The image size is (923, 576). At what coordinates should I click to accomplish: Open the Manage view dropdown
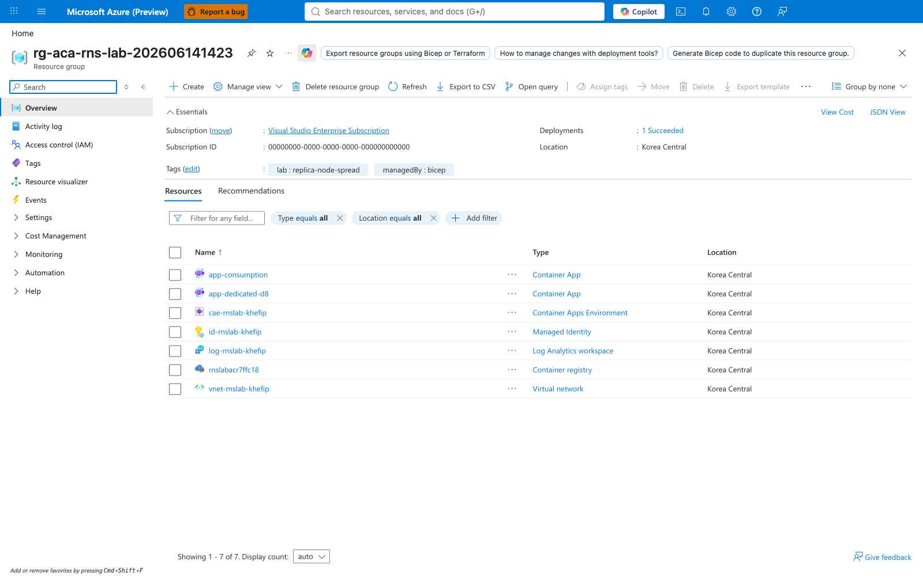(248, 86)
